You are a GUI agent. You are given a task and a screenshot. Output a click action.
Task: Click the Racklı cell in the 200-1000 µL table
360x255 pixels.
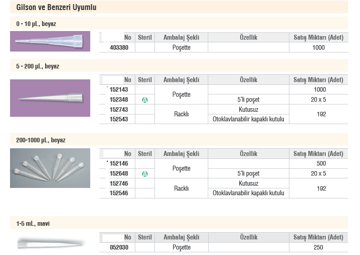pos(181,188)
